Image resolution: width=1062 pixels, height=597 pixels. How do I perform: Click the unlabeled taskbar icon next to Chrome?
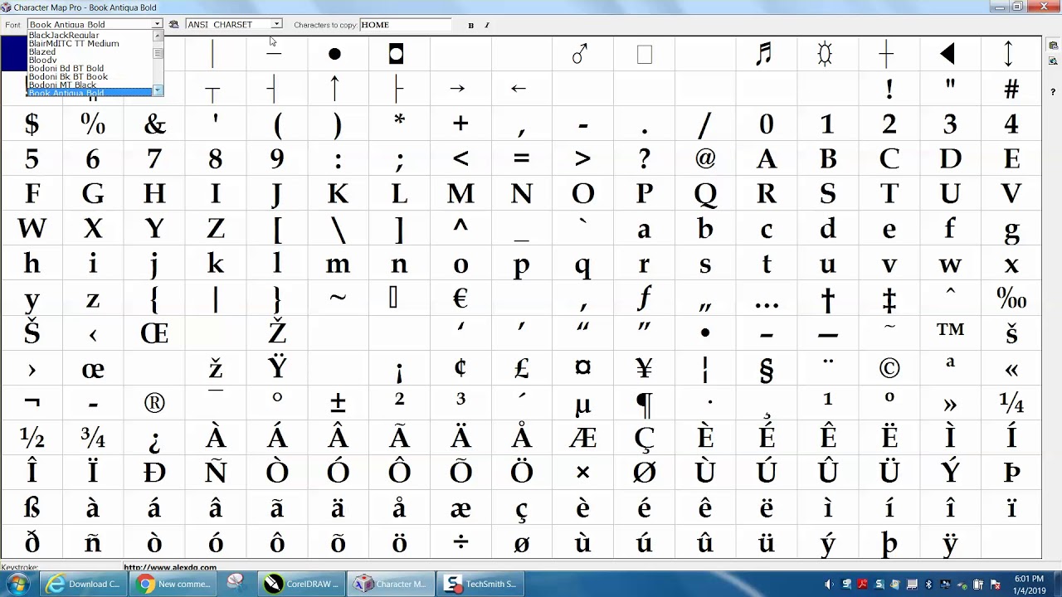(x=236, y=583)
